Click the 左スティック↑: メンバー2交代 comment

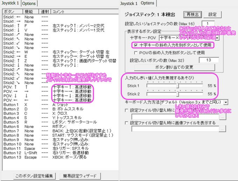[78, 26]
